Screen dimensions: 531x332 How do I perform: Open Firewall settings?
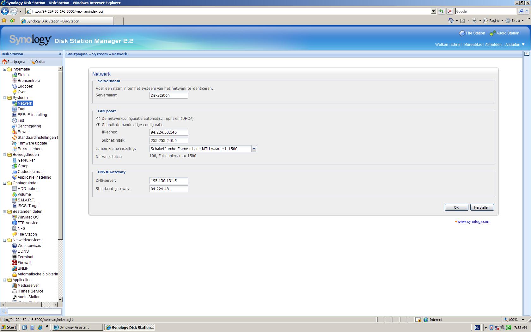[24, 263]
